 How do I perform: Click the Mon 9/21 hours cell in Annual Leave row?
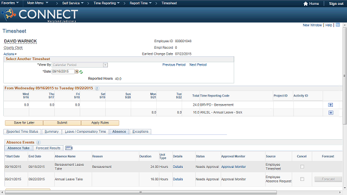(144, 113)
